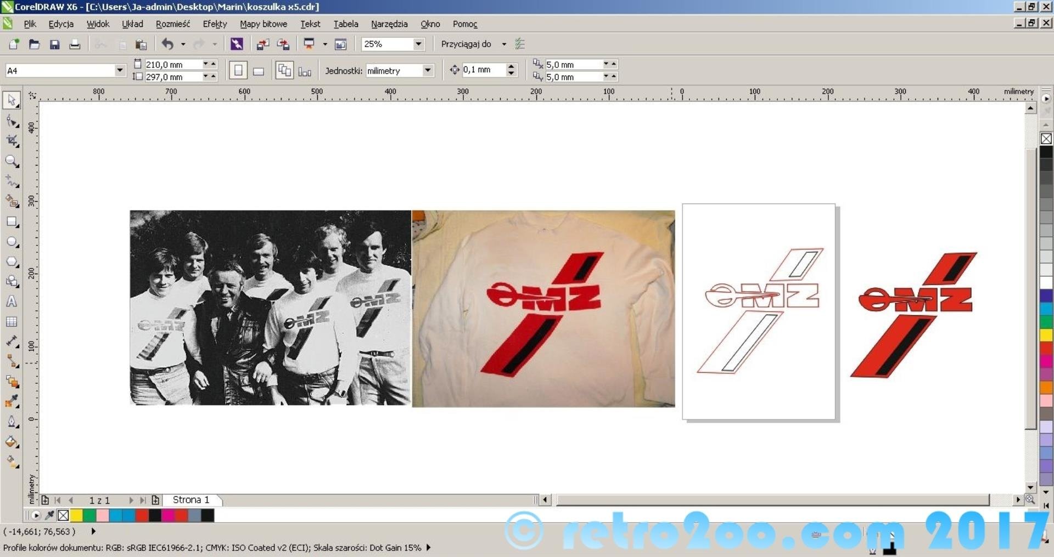Click the Print icon

(x=75, y=44)
